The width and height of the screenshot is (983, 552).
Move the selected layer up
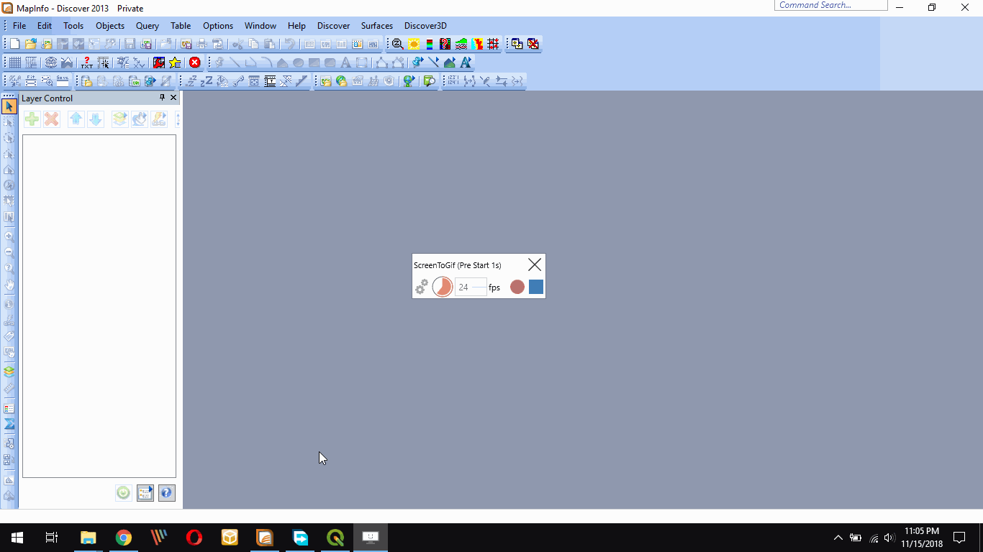tap(76, 119)
